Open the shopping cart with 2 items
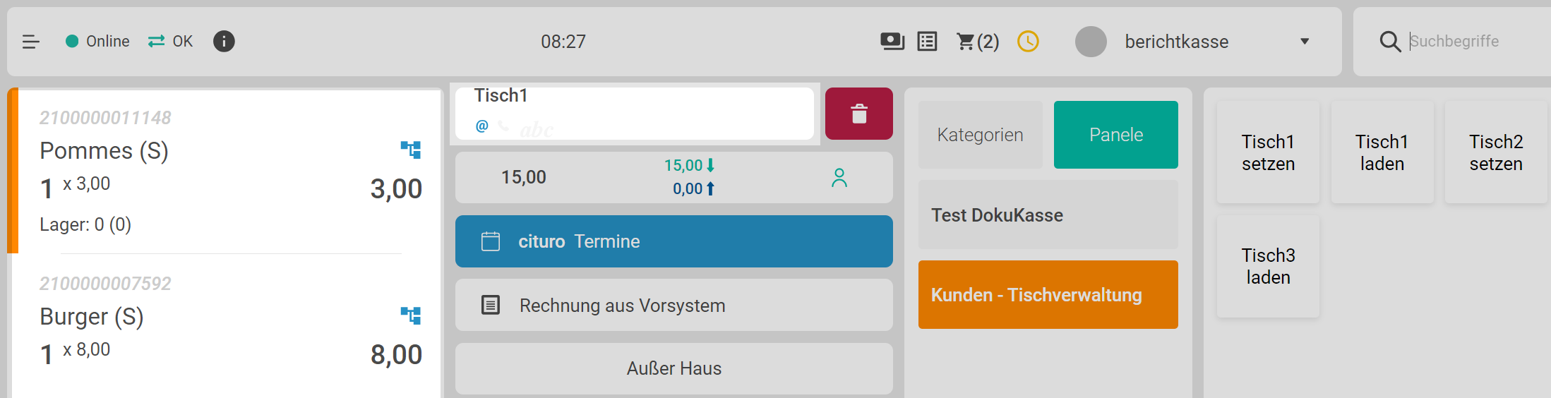The height and width of the screenshot is (398, 1551). click(977, 42)
